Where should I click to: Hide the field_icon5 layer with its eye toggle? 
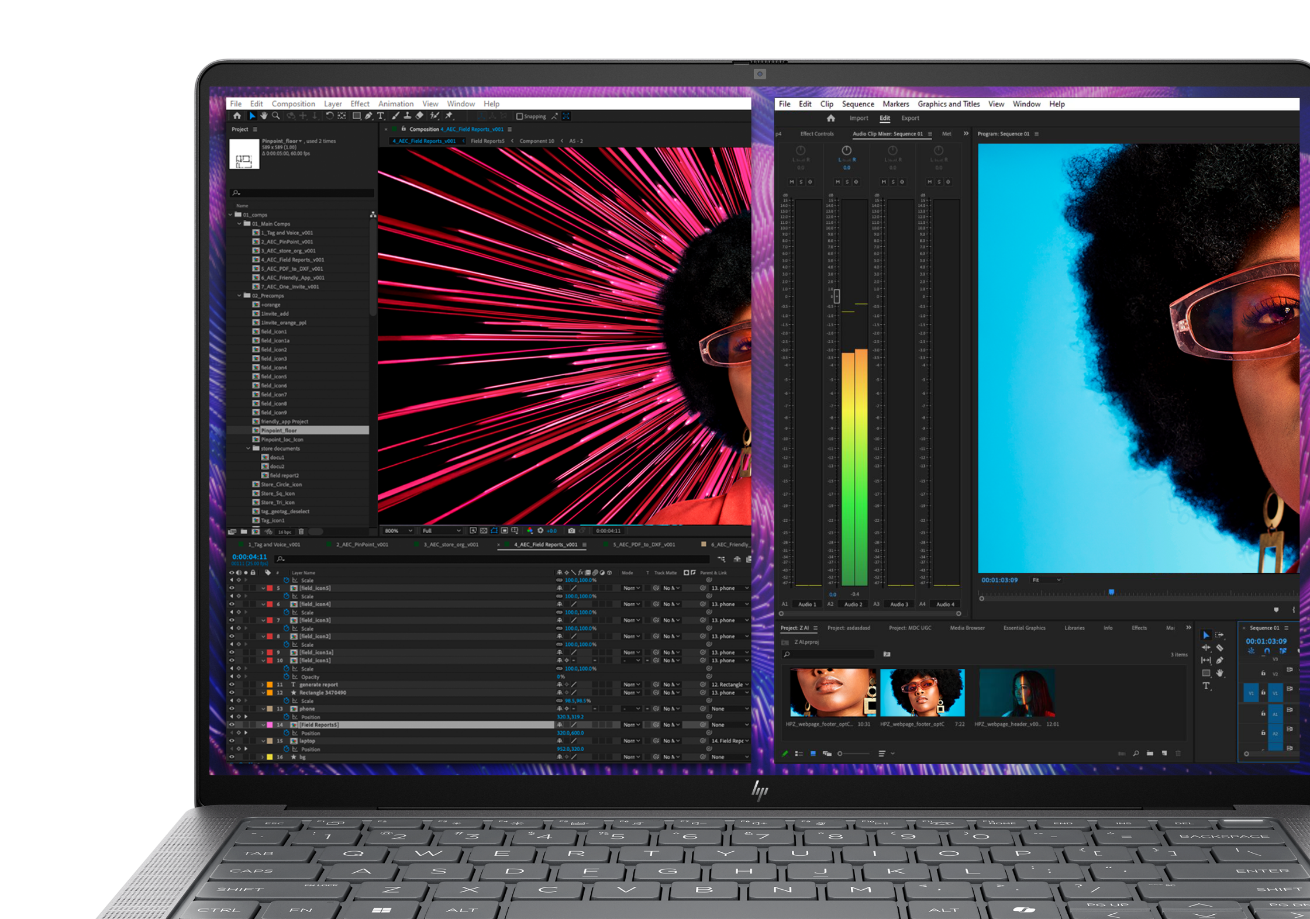coord(232,588)
